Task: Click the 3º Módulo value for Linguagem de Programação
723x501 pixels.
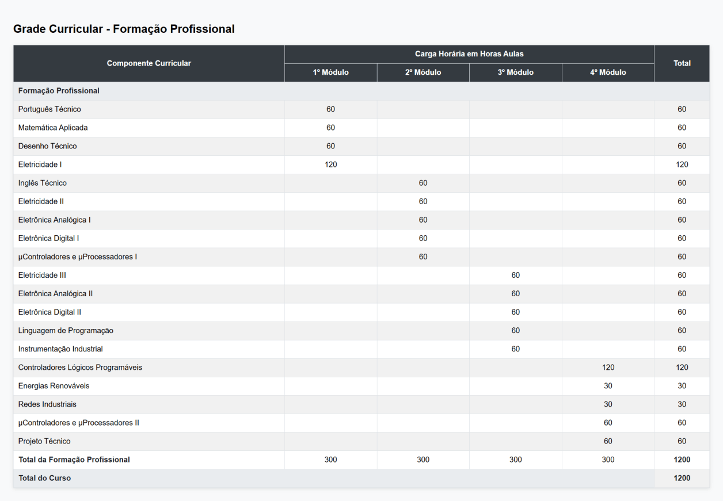Action: click(x=516, y=330)
